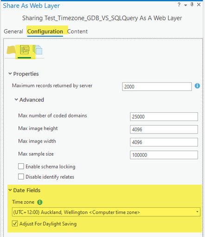Screen dimensions: 205x237
Task: Open the Time zone dropdown list
Action: [x=106, y=212]
